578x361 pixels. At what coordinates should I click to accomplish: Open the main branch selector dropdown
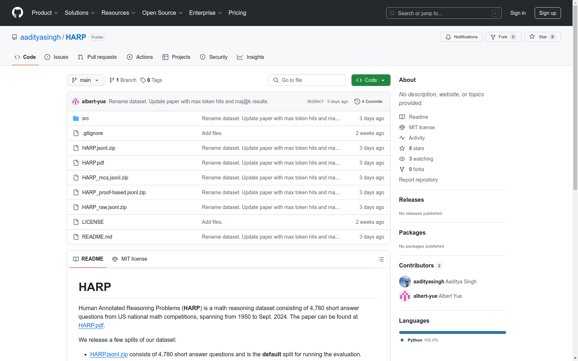86,80
